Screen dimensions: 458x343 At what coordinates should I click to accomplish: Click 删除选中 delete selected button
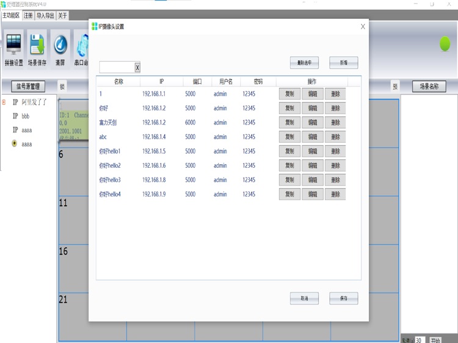coord(304,62)
